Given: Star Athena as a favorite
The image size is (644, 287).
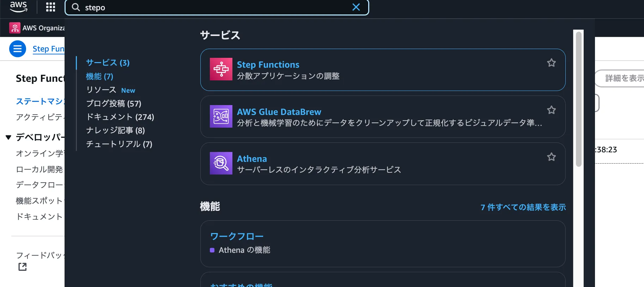Looking at the screenshot, I should (x=551, y=157).
